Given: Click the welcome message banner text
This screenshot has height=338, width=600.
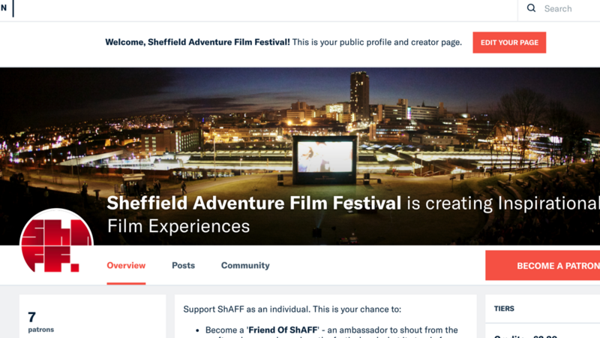Looking at the screenshot, I should click(x=198, y=42).
